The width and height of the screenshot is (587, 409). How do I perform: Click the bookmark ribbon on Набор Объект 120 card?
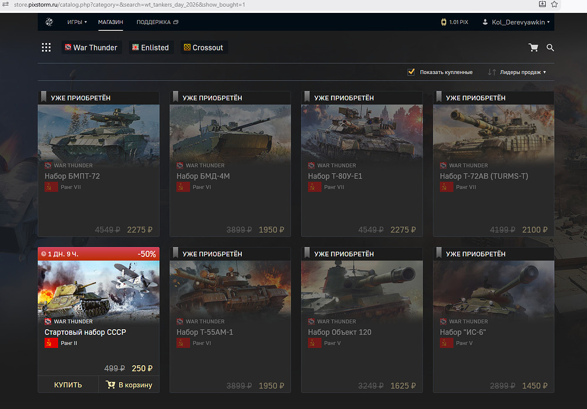pyautogui.click(x=307, y=252)
